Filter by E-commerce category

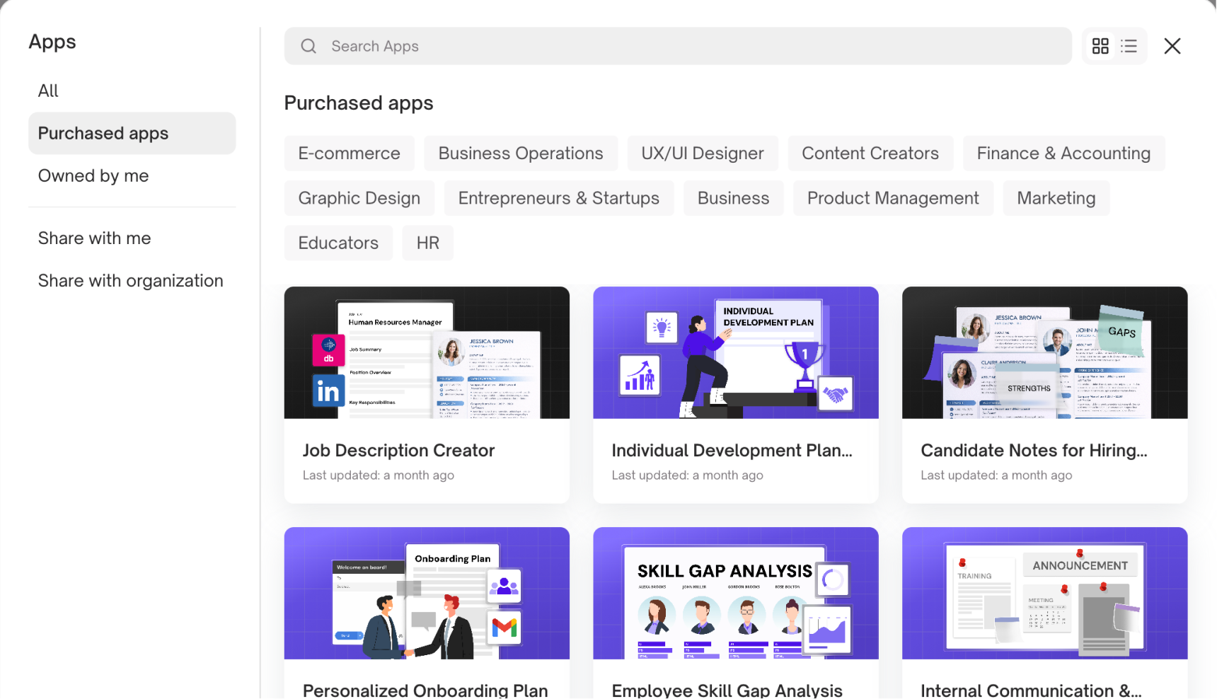(x=349, y=154)
